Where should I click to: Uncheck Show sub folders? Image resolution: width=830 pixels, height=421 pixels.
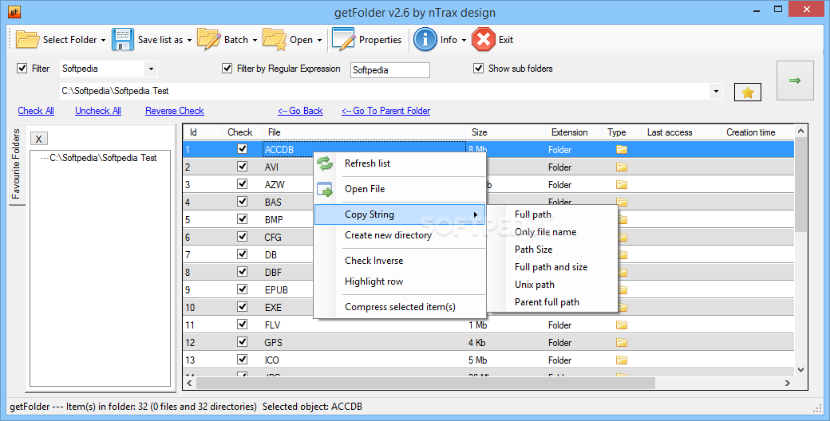(x=479, y=69)
